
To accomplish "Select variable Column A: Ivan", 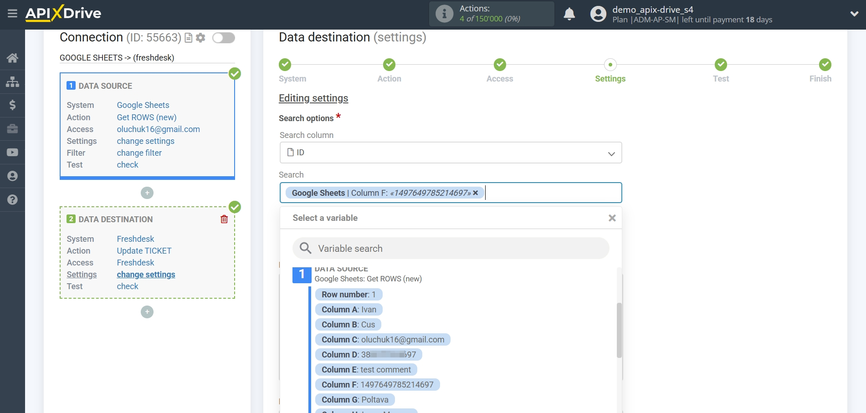I will tap(349, 310).
